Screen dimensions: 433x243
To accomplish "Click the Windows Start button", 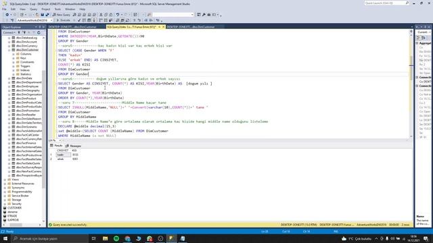I will tap(5, 238).
